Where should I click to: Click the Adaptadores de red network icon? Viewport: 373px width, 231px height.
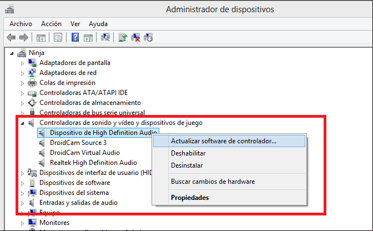[32, 73]
